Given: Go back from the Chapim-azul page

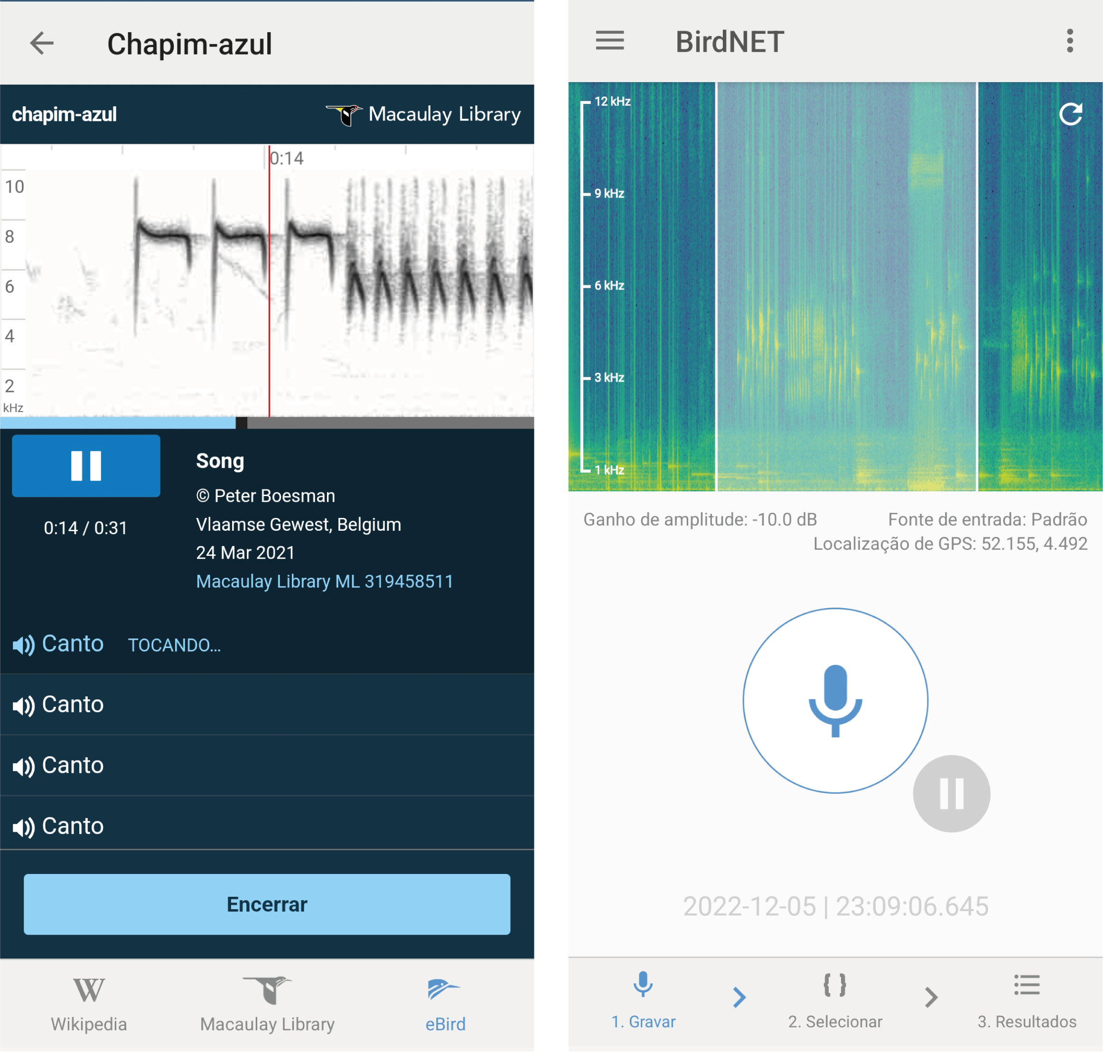Looking at the screenshot, I should tap(41, 43).
